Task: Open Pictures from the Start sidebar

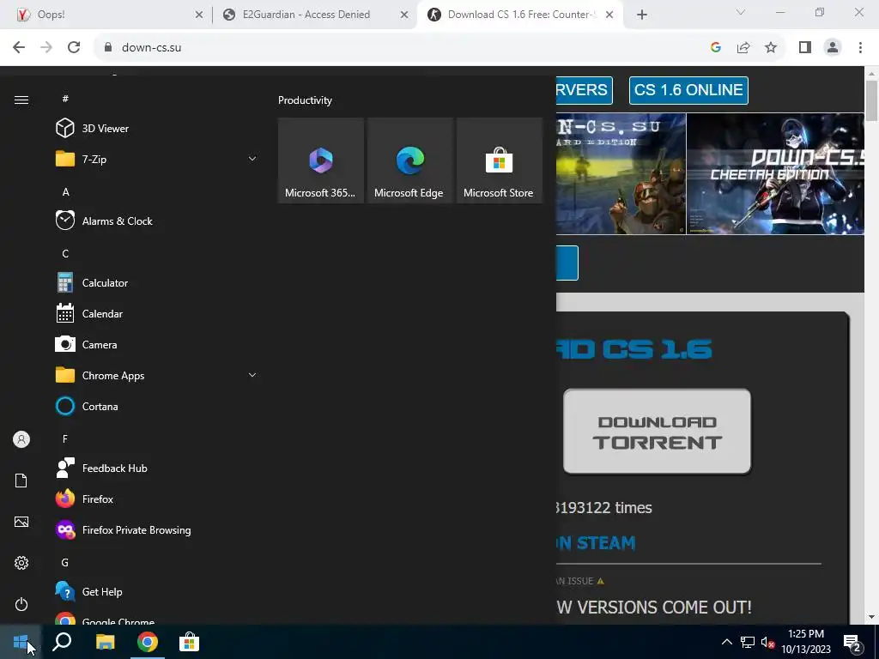Action: (21, 522)
